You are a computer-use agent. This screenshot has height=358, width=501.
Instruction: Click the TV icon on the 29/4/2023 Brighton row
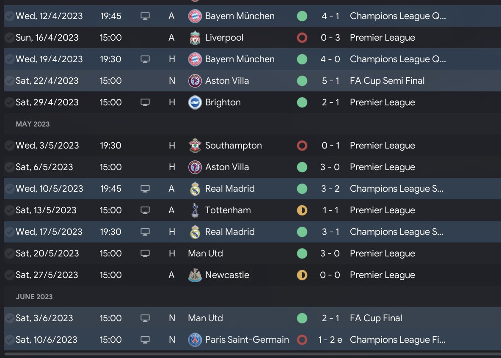pos(145,102)
